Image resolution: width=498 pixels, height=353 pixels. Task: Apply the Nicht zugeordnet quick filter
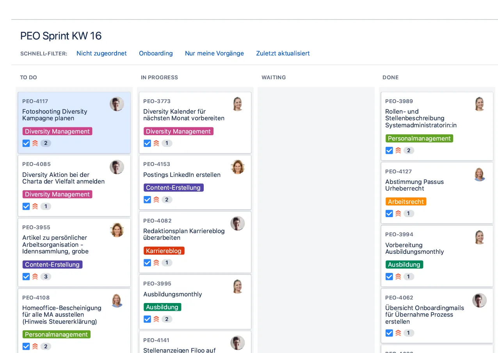(101, 53)
